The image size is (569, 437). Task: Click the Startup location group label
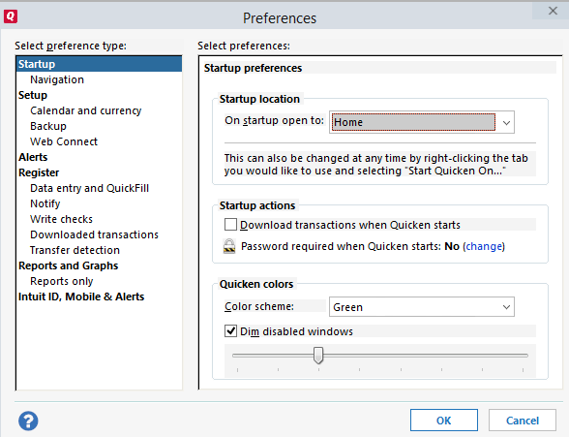[x=259, y=99]
